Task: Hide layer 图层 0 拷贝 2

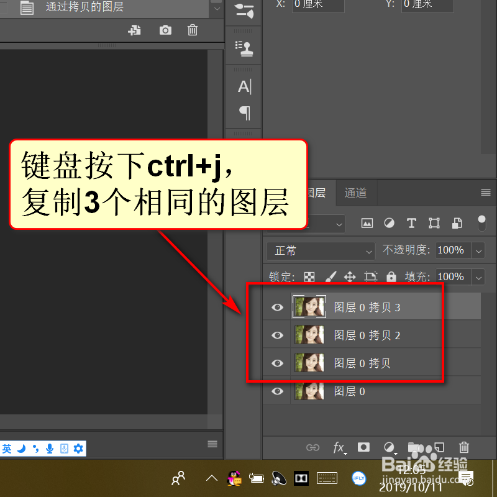Action: (277, 335)
